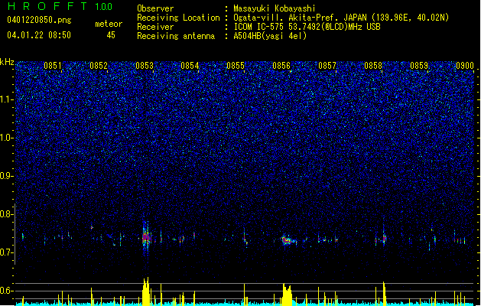Image resolution: width=481 pixels, height=306 pixels.
Task: Click the 0.9 kHz axis label
Action: click(6, 176)
